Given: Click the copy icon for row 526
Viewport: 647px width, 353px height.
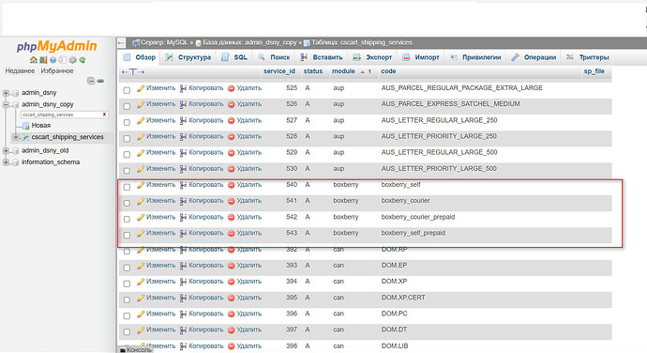Looking at the screenshot, I should [x=183, y=104].
